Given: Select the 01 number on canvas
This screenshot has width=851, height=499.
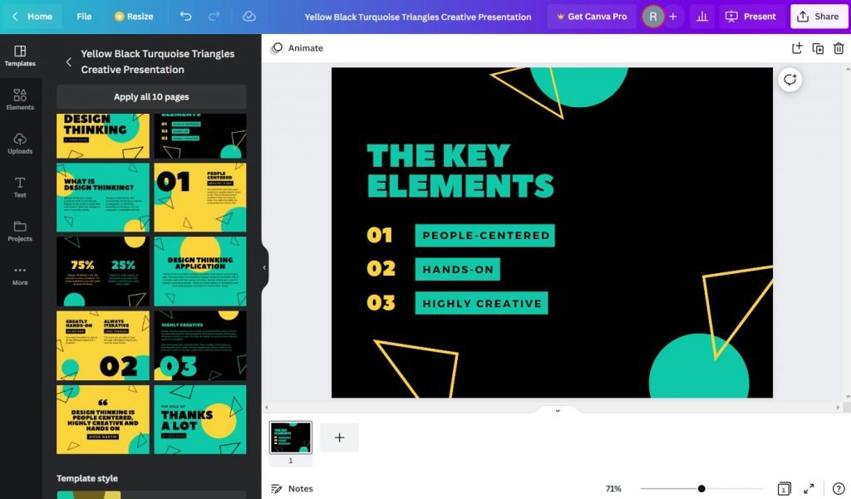Looking at the screenshot, I should (379, 235).
